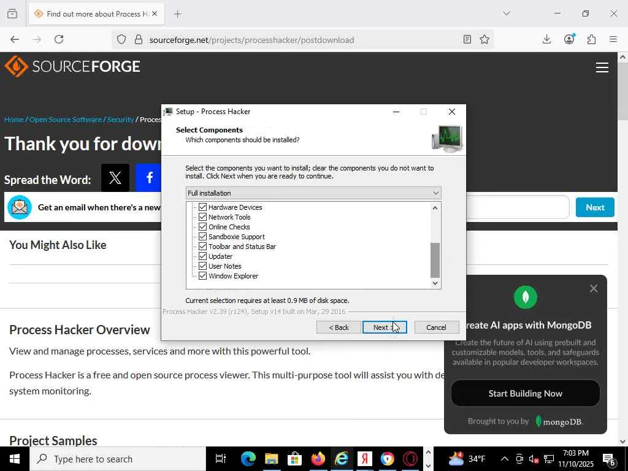The height and width of the screenshot is (471, 628).
Task: Toggle the Hardware Devices checkbox
Action: (202, 207)
